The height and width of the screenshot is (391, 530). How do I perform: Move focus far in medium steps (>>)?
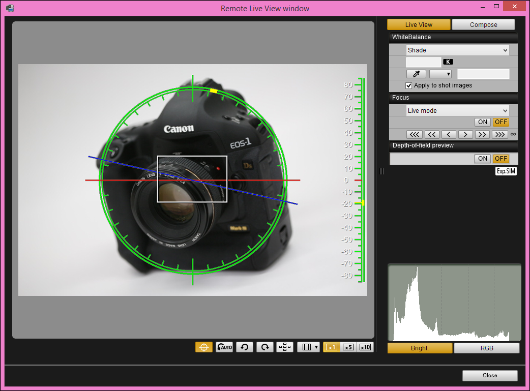click(483, 135)
